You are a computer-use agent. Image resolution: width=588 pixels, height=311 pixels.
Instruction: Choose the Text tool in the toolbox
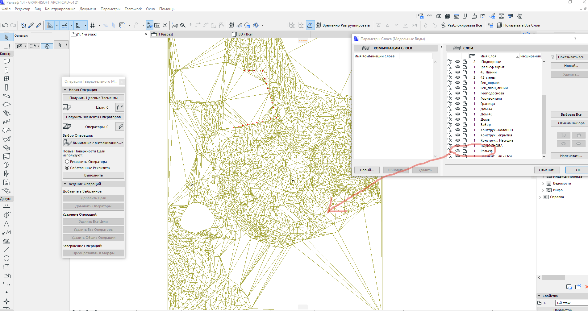click(x=6, y=224)
